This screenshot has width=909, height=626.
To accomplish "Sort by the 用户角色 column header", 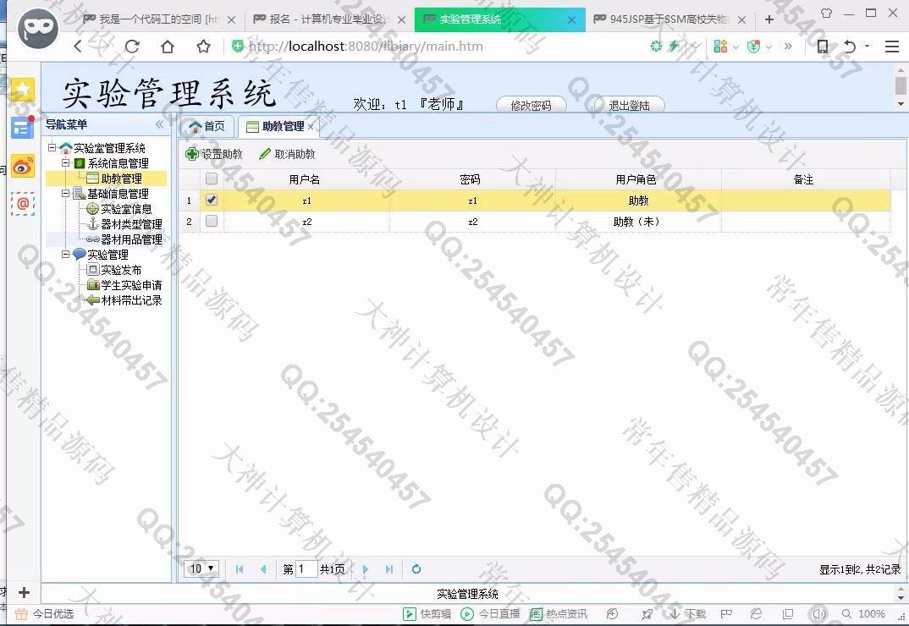I will point(636,179).
